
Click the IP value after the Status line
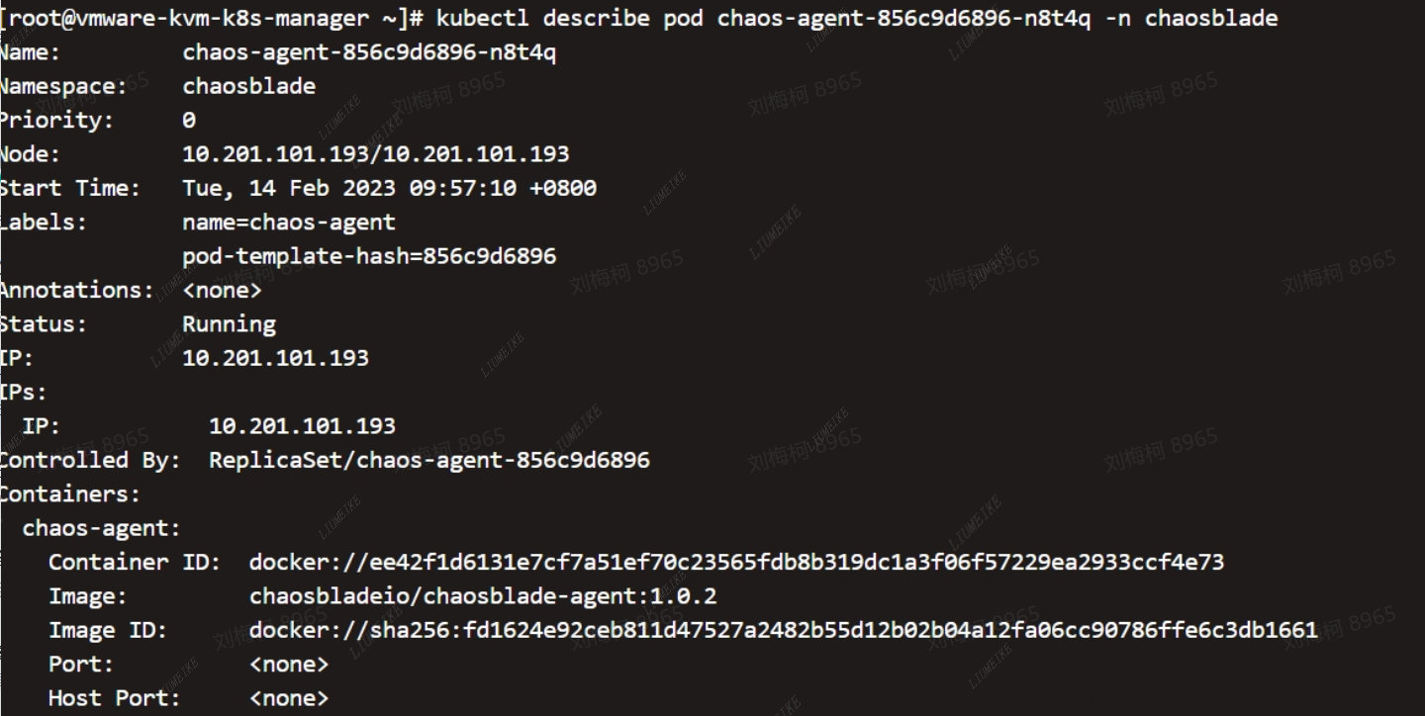coord(276,358)
